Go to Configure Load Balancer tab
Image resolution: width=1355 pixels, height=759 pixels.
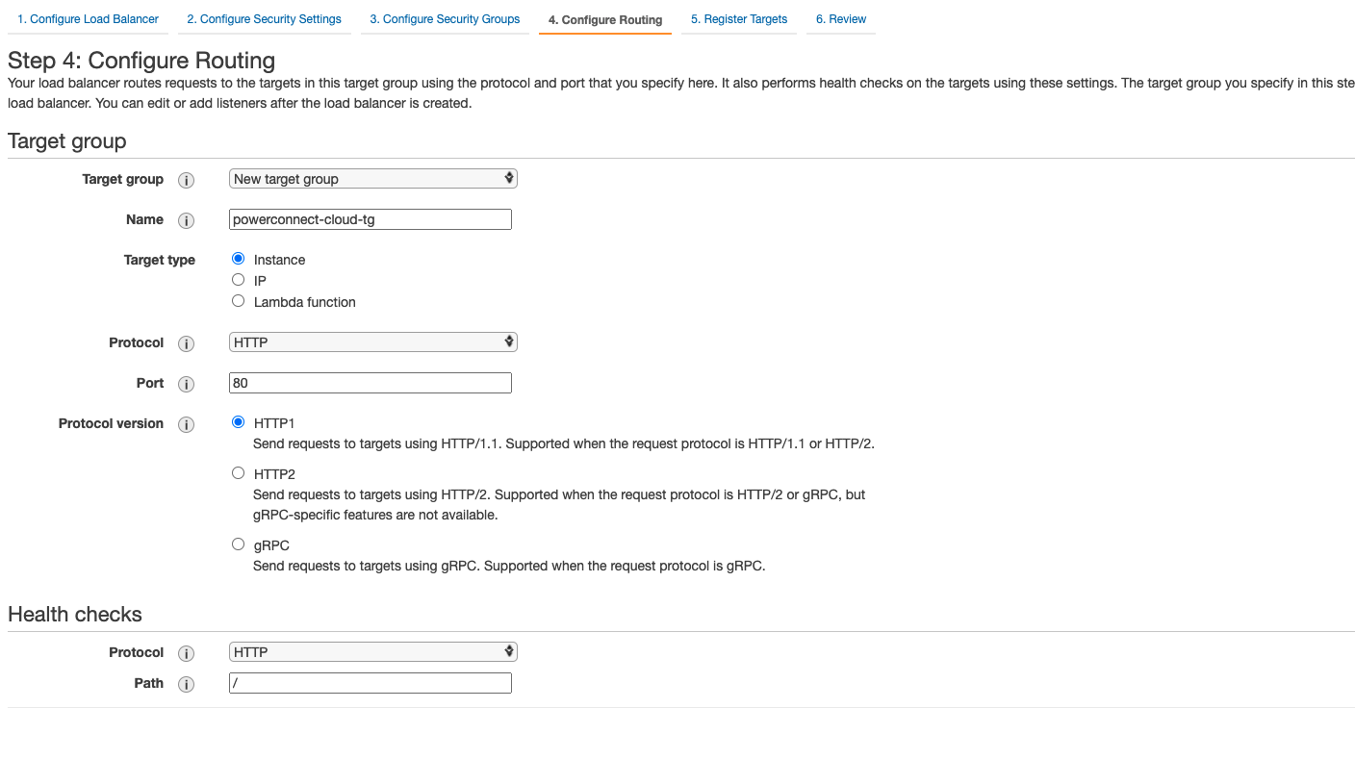click(88, 19)
